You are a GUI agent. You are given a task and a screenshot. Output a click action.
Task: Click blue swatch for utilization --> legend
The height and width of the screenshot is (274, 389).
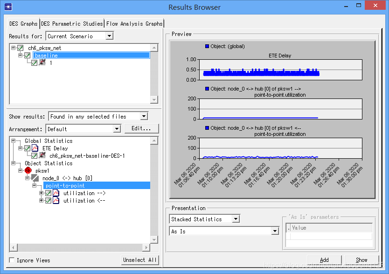[x=207, y=89]
